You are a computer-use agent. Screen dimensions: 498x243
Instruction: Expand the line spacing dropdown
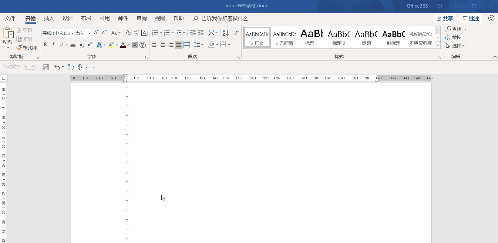click(x=202, y=45)
